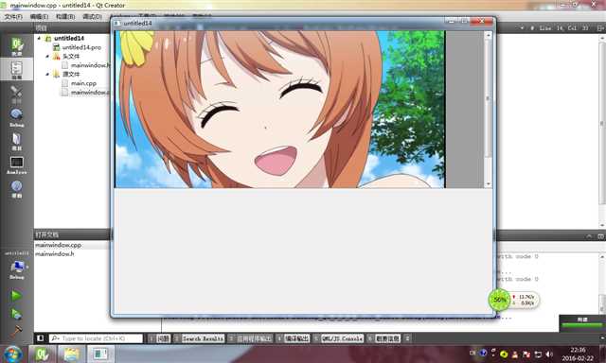The height and width of the screenshot is (363, 606).
Task: Open the editor split button
Action: (600, 28)
